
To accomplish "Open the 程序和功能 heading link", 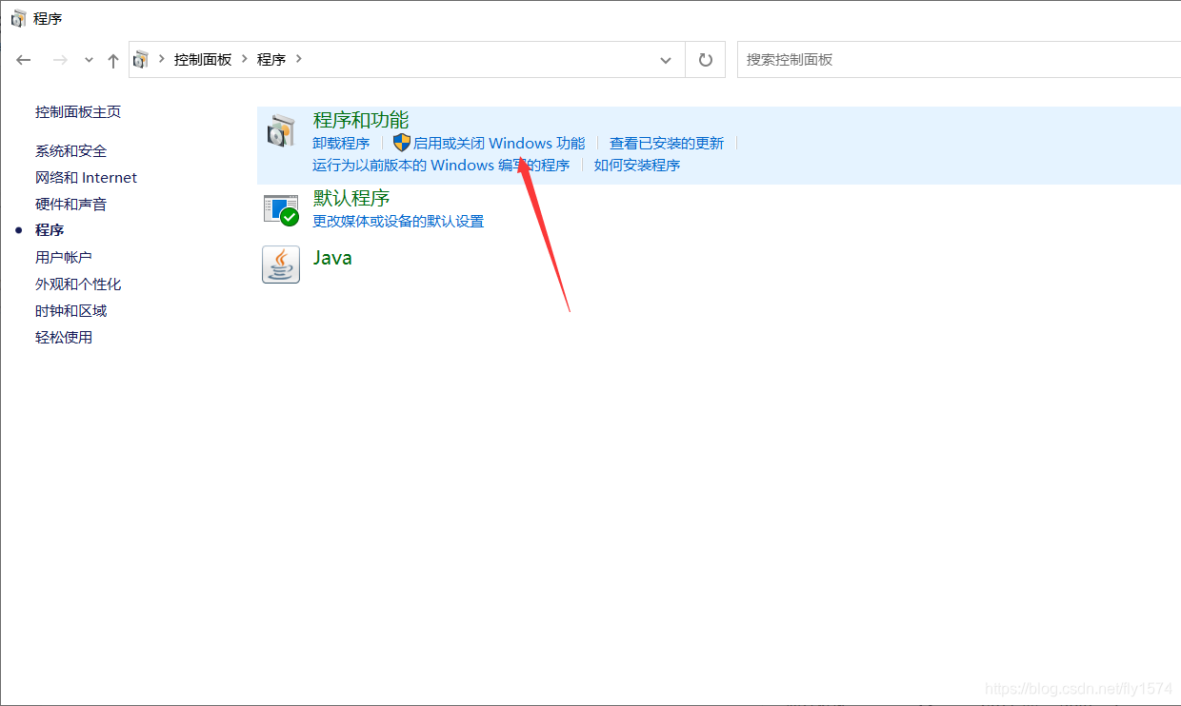I will click(361, 120).
